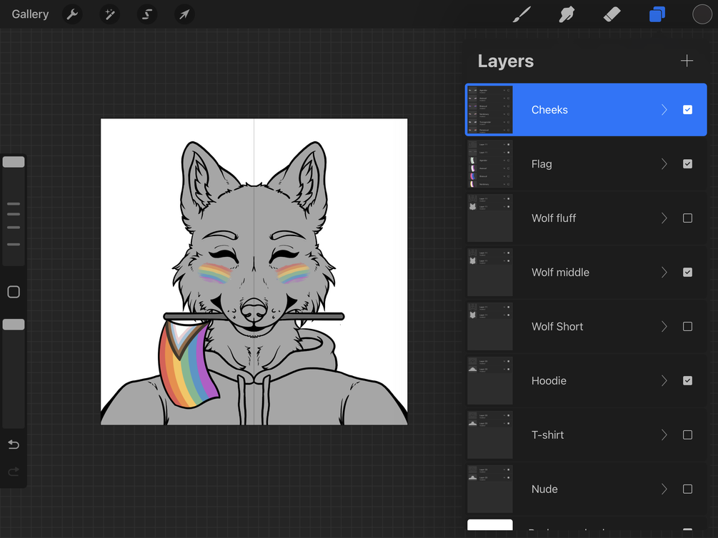This screenshot has width=718, height=538.
Task: Tap the redo arrow
Action: click(x=14, y=471)
